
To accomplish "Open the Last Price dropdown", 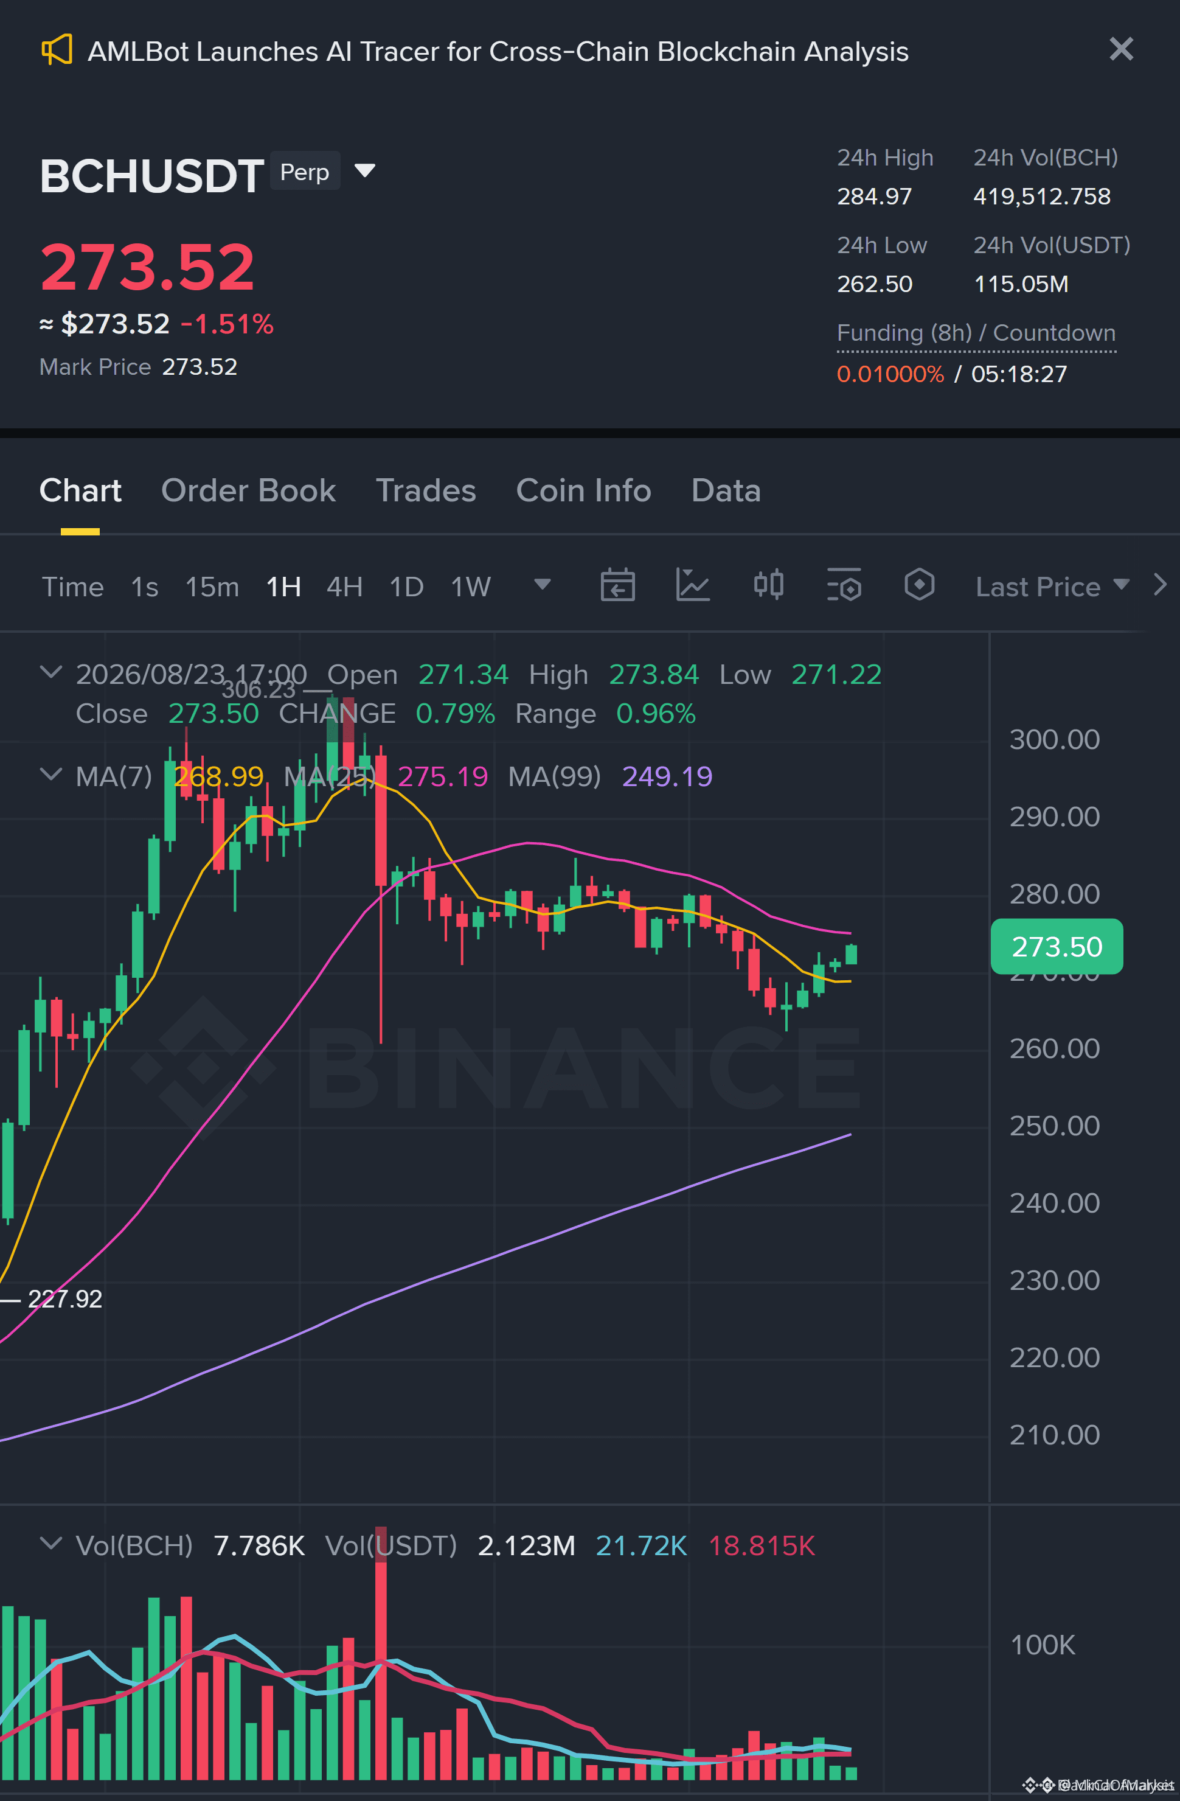I will point(1052,587).
